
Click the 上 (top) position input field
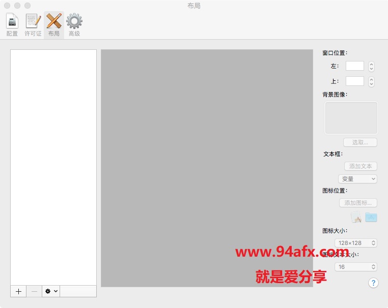[x=355, y=81]
